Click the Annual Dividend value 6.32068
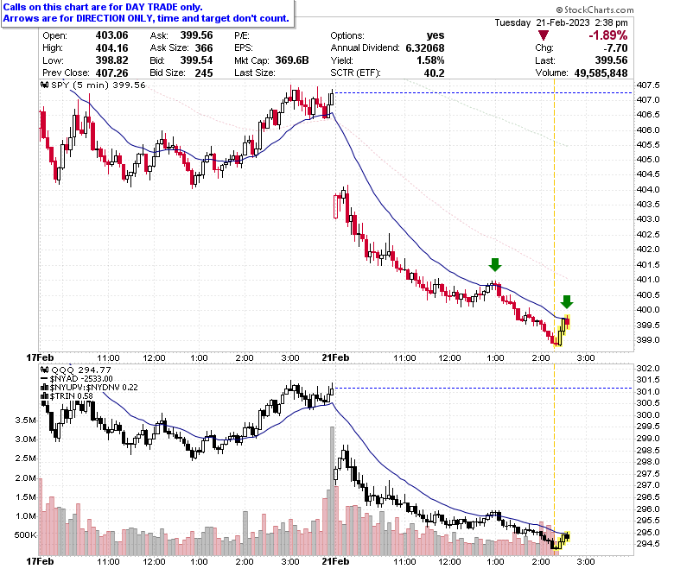The image size is (674, 569). tap(425, 47)
